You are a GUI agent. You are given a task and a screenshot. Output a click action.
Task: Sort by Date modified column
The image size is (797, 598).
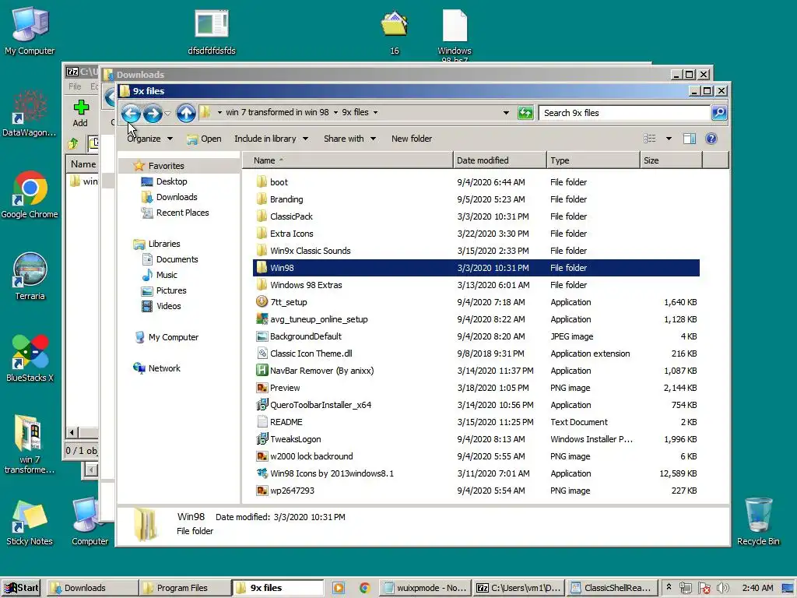[499, 160]
